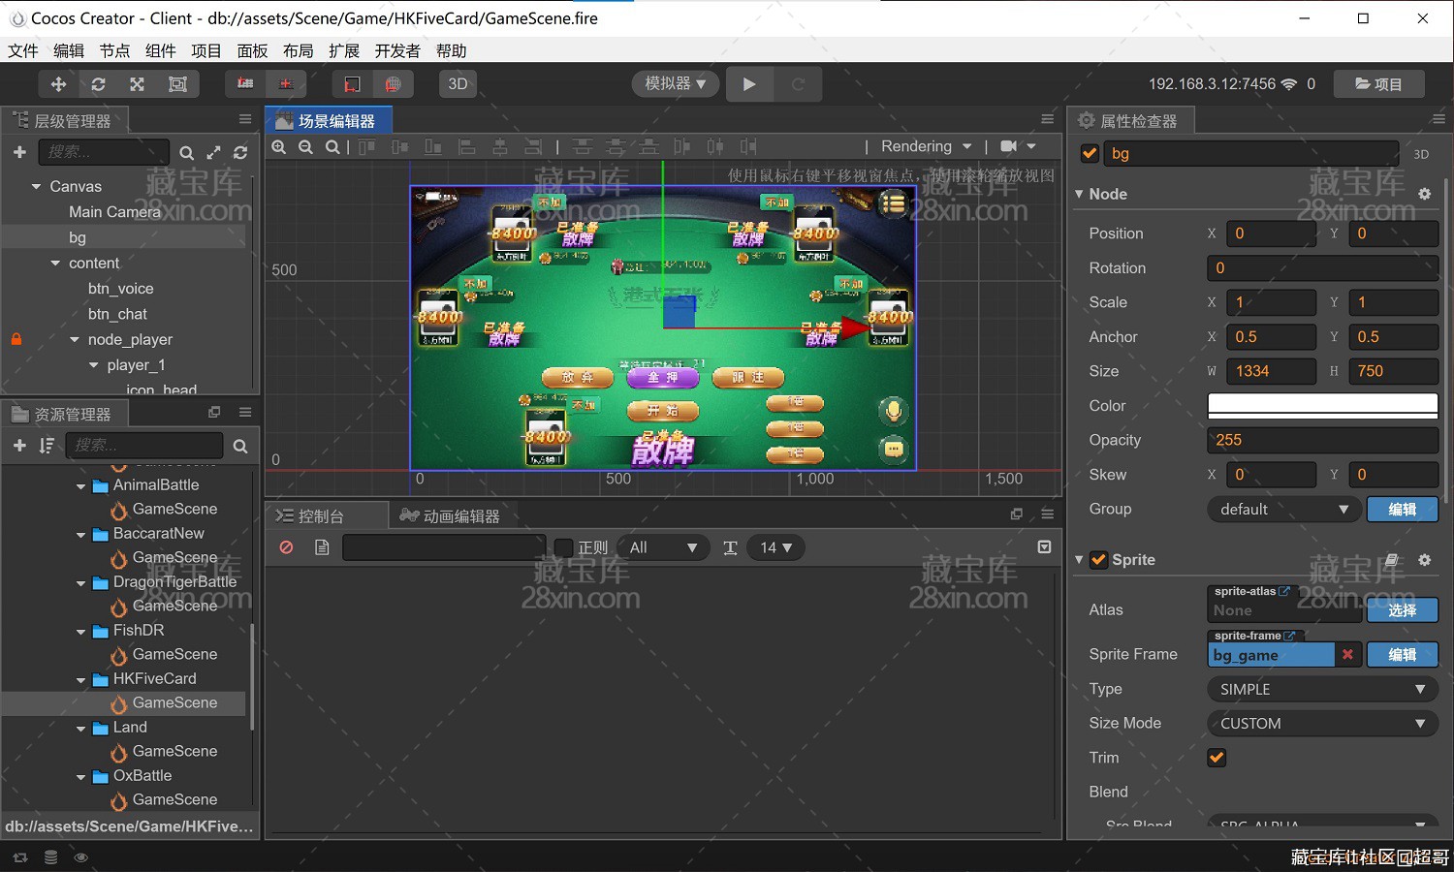Clear the bg_game sprite frame reference
The image size is (1454, 872).
[1347, 654]
